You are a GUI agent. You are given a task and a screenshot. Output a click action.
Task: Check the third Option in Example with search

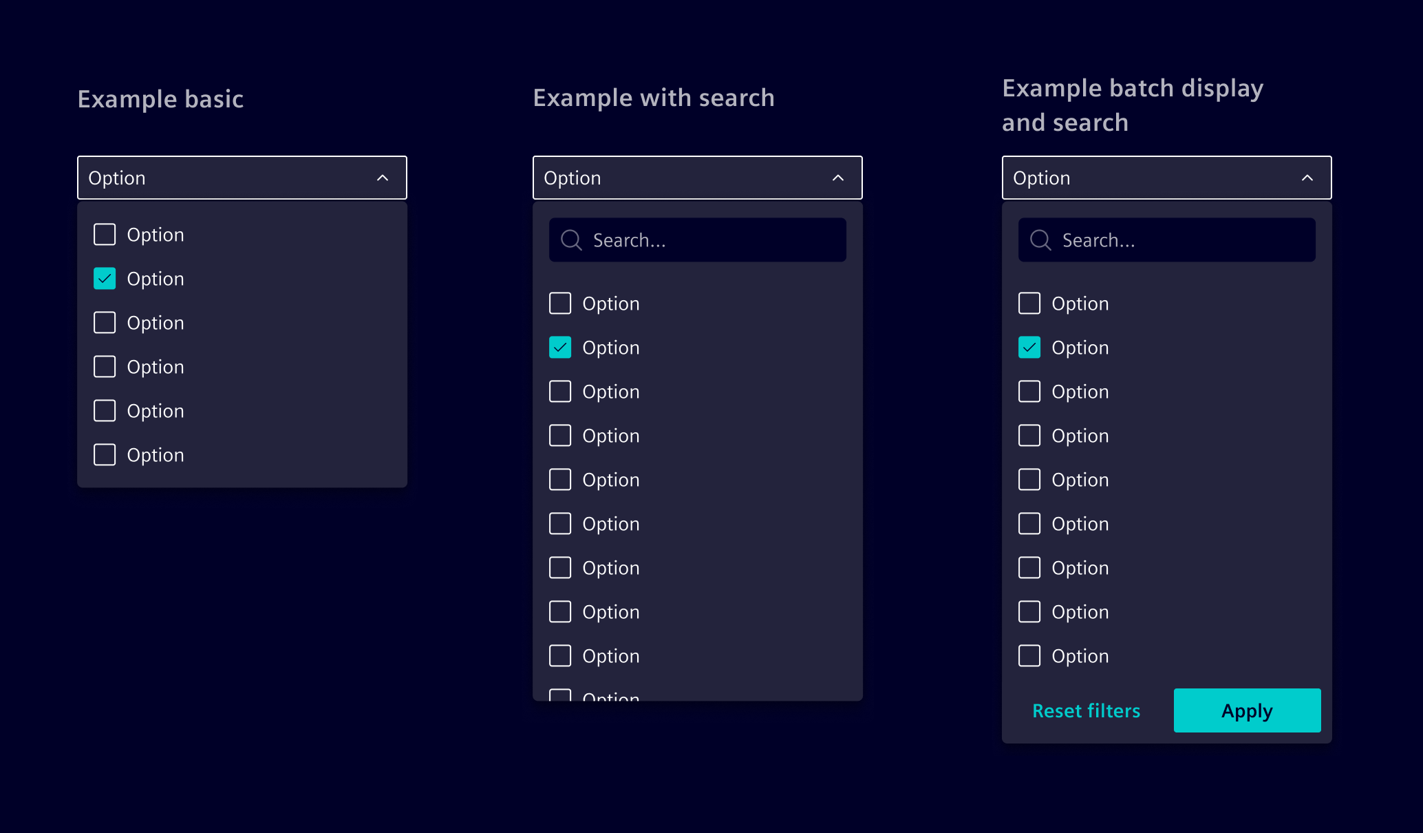560,391
